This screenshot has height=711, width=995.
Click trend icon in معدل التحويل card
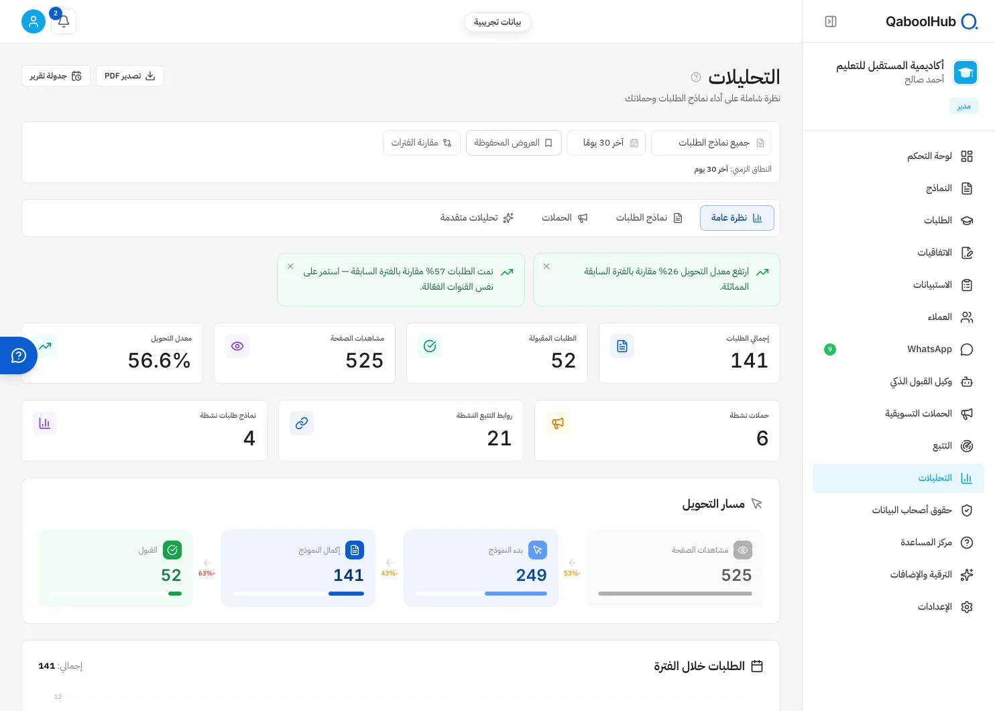click(45, 346)
